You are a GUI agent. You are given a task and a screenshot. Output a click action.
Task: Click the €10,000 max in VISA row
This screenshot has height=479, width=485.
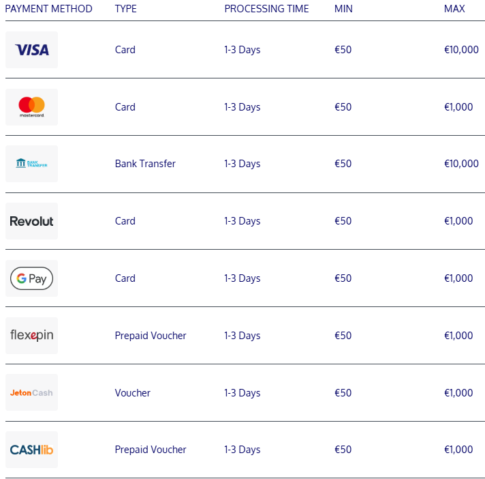461,50
